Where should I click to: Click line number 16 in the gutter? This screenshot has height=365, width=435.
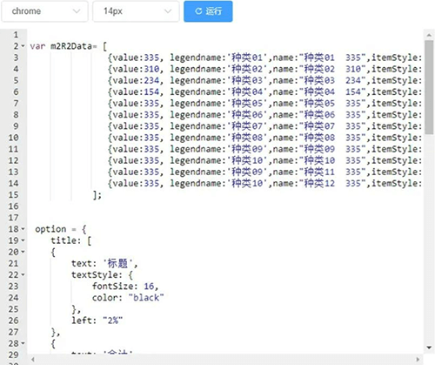coord(13,206)
